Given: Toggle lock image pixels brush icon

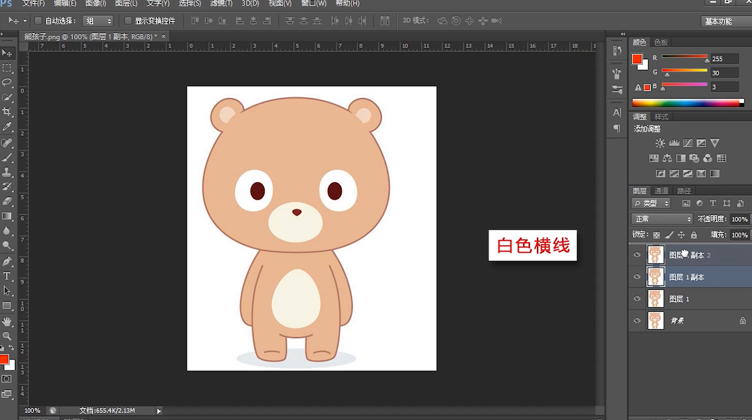Looking at the screenshot, I should click(x=669, y=235).
